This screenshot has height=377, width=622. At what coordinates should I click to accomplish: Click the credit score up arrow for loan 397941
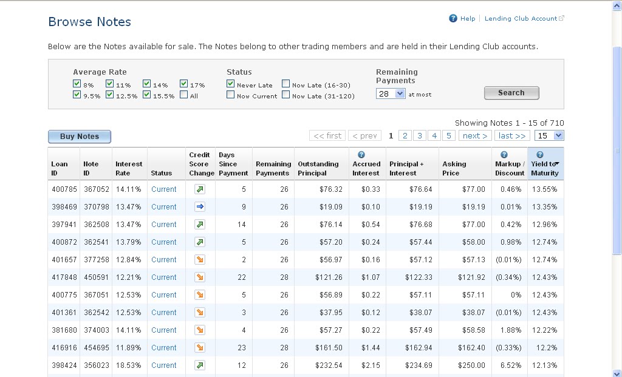click(x=200, y=225)
